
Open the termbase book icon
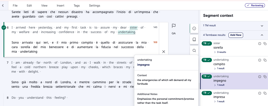coord(194,40)
